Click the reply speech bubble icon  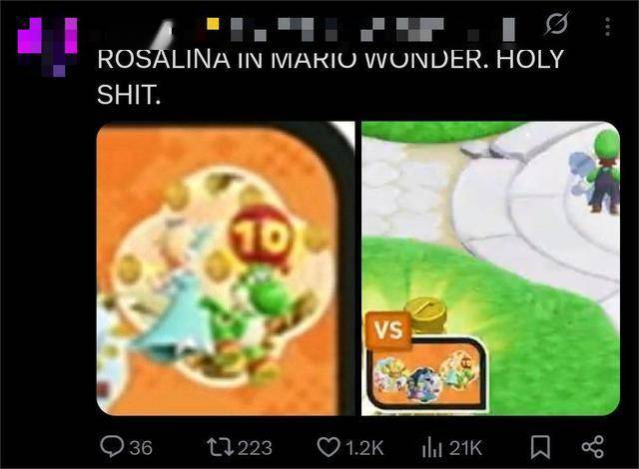[112, 447]
